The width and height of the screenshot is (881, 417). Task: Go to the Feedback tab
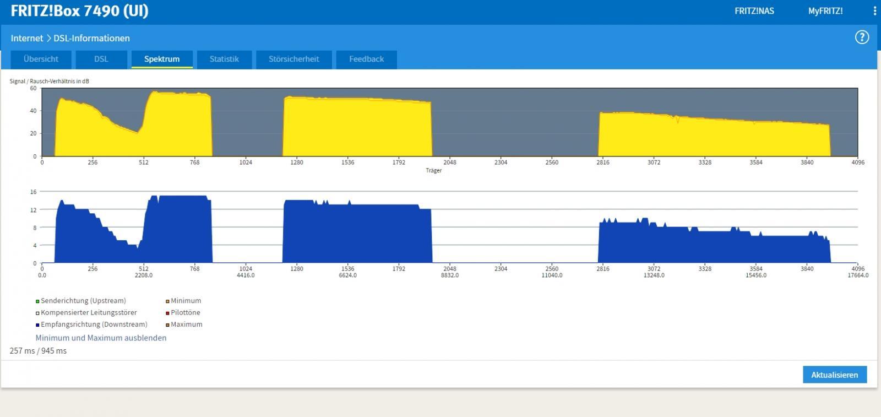[x=366, y=59]
